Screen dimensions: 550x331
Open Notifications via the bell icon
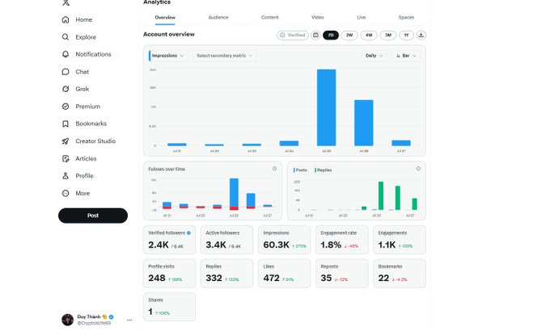[x=66, y=54]
